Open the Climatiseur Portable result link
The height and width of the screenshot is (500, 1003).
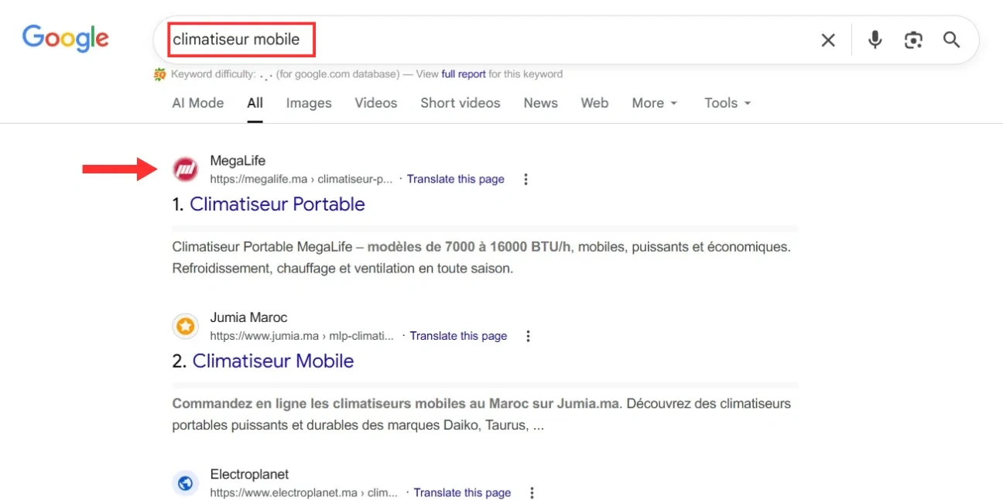click(277, 204)
